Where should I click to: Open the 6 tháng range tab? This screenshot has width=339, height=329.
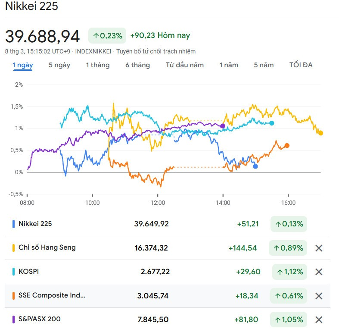click(x=137, y=65)
